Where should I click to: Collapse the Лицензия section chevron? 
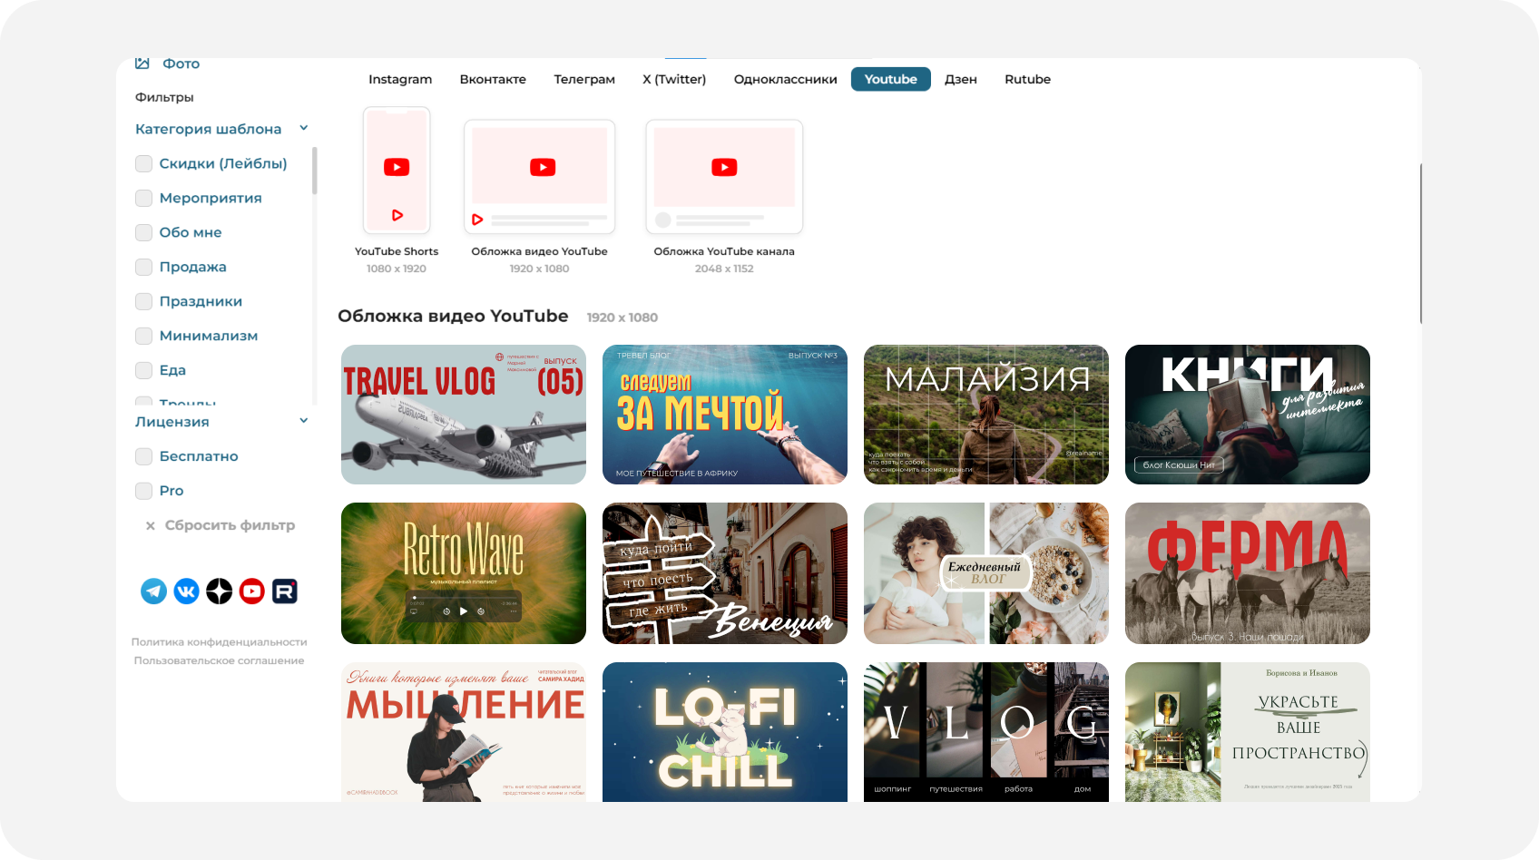[x=304, y=421]
